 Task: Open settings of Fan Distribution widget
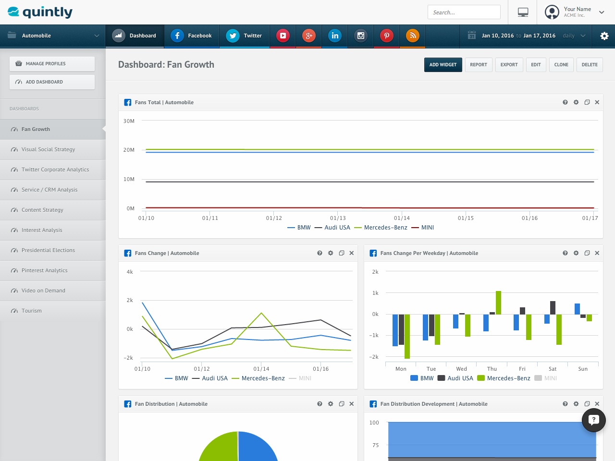(331, 404)
